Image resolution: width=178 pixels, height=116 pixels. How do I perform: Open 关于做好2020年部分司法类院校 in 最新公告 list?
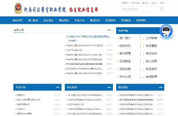tap(85, 69)
